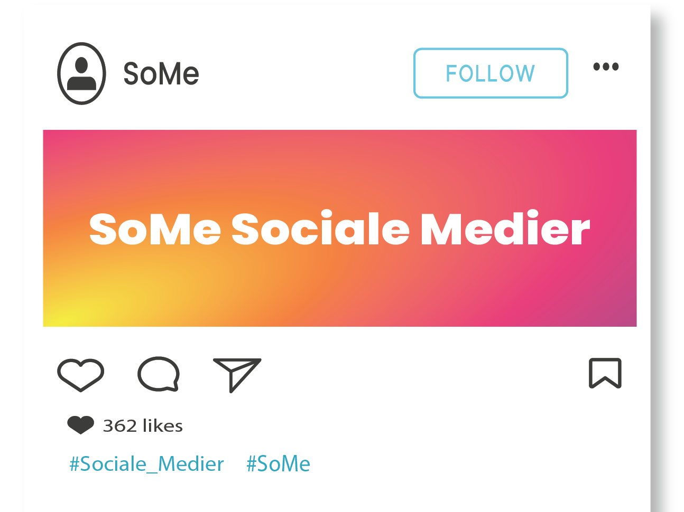The image size is (684, 512).
Task: Save the post with the bookmark icon
Action: 605,373
